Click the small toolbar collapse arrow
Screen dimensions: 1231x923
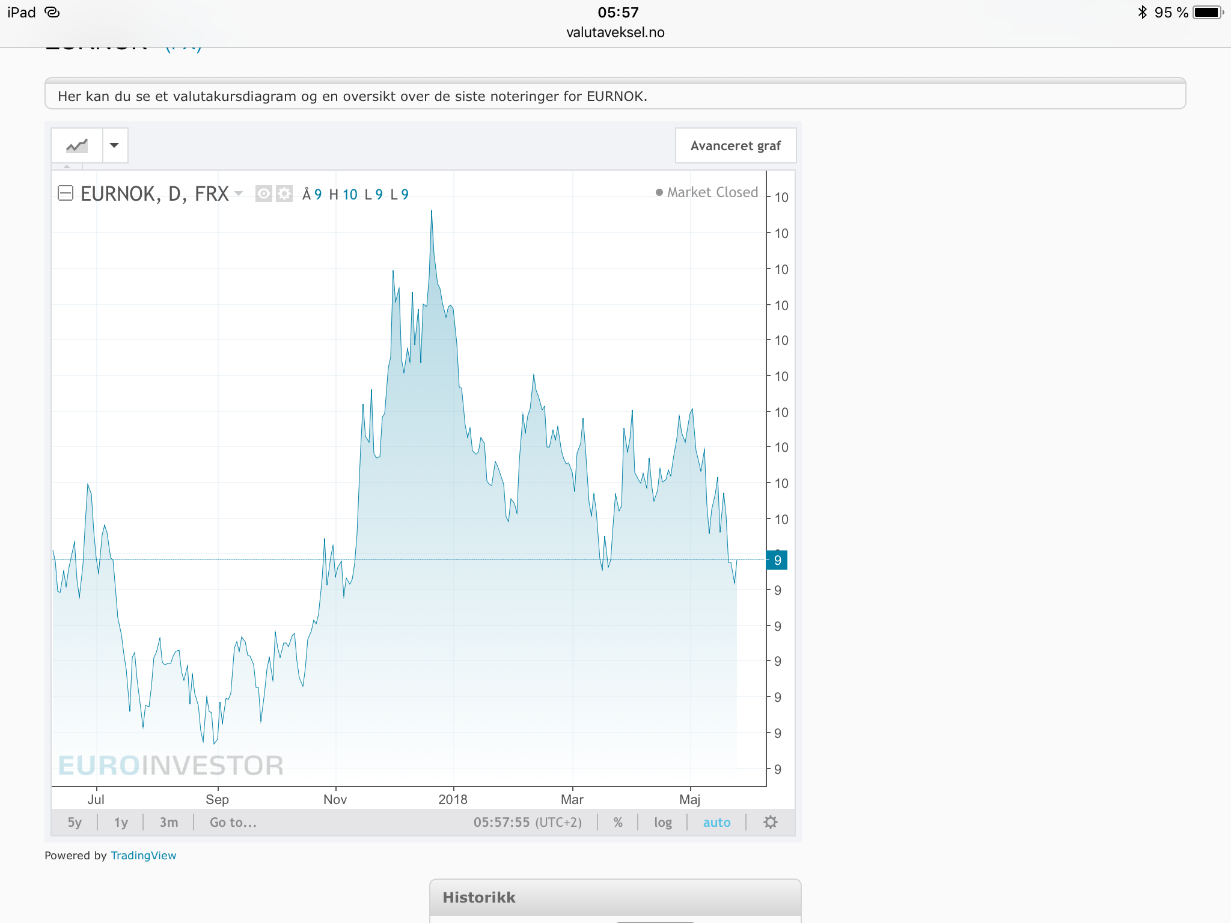(x=67, y=166)
